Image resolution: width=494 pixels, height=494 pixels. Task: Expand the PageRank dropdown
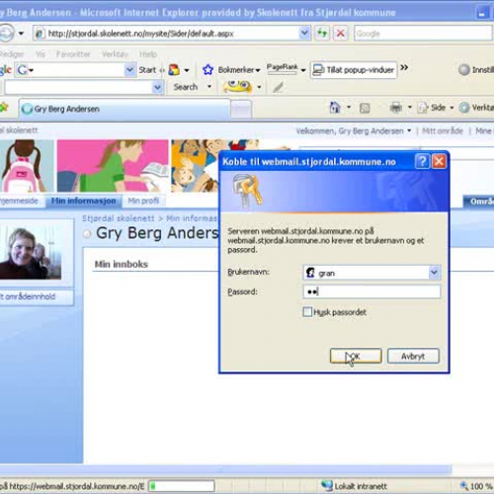point(303,70)
